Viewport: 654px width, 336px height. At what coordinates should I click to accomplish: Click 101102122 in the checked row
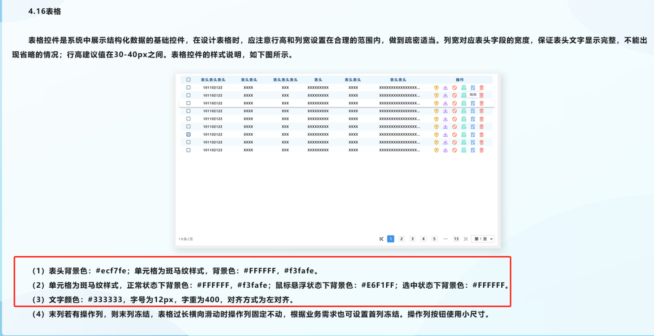tap(213, 134)
